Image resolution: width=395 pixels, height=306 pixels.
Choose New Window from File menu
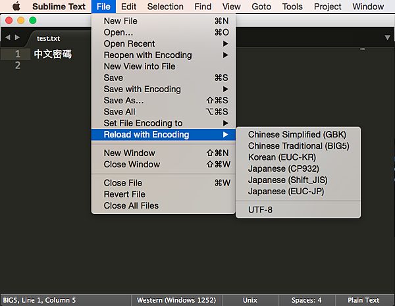tap(163, 153)
